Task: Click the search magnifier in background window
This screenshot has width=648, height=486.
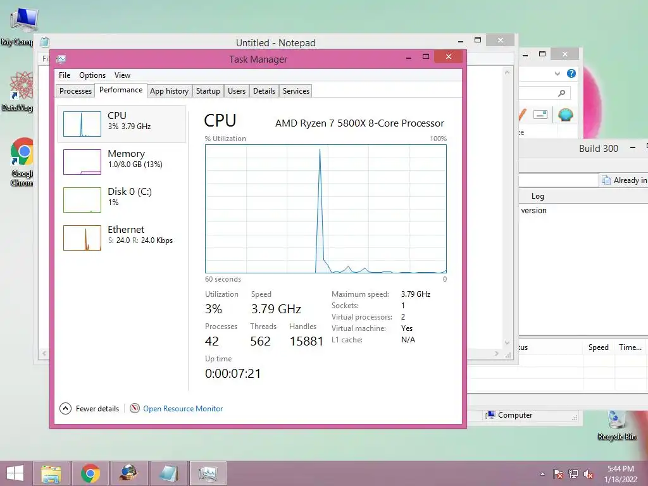Action: (561, 93)
